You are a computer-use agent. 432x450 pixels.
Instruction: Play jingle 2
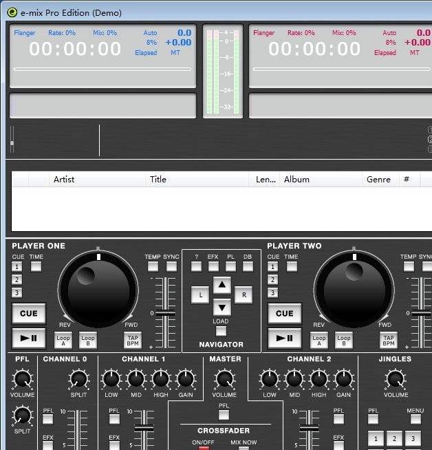tap(394, 438)
